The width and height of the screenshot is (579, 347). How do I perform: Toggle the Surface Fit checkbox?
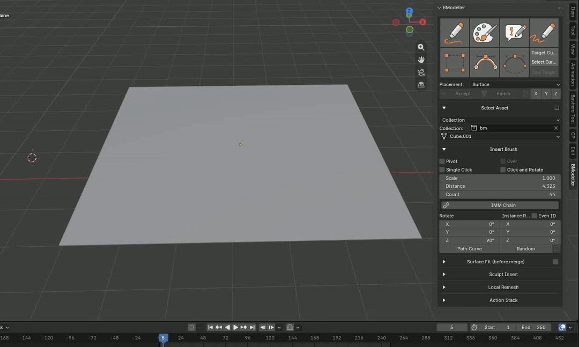[556, 262]
